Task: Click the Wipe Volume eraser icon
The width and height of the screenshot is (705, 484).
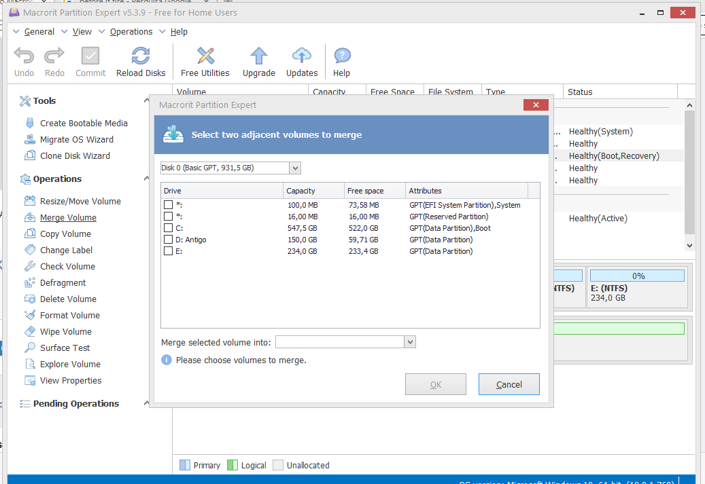Action: pyautogui.click(x=30, y=331)
